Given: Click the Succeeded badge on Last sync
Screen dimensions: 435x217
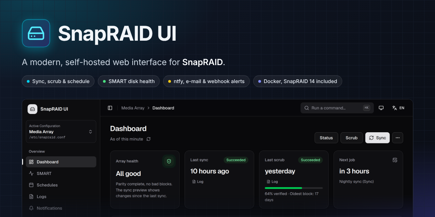Looking at the screenshot, I should [x=236, y=160].
